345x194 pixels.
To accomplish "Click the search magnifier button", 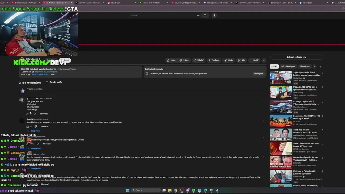I will (x=205, y=15).
